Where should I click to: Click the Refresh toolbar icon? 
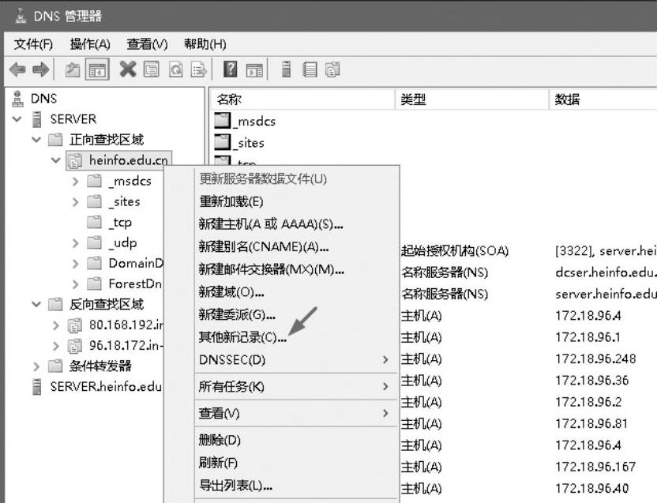click(x=175, y=69)
